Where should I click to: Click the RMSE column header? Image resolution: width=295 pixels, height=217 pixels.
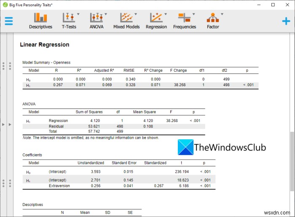click(129, 71)
